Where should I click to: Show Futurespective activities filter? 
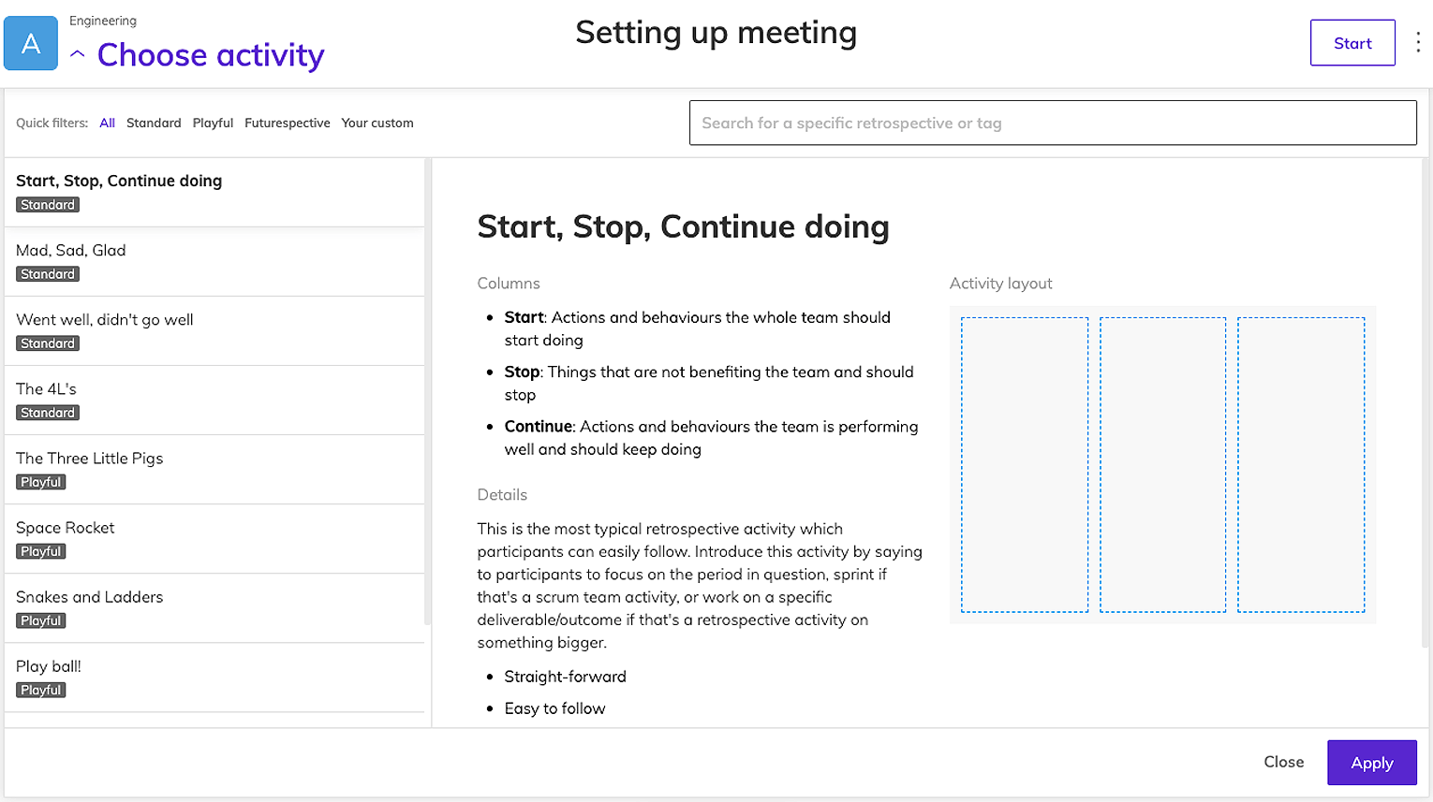coord(287,123)
